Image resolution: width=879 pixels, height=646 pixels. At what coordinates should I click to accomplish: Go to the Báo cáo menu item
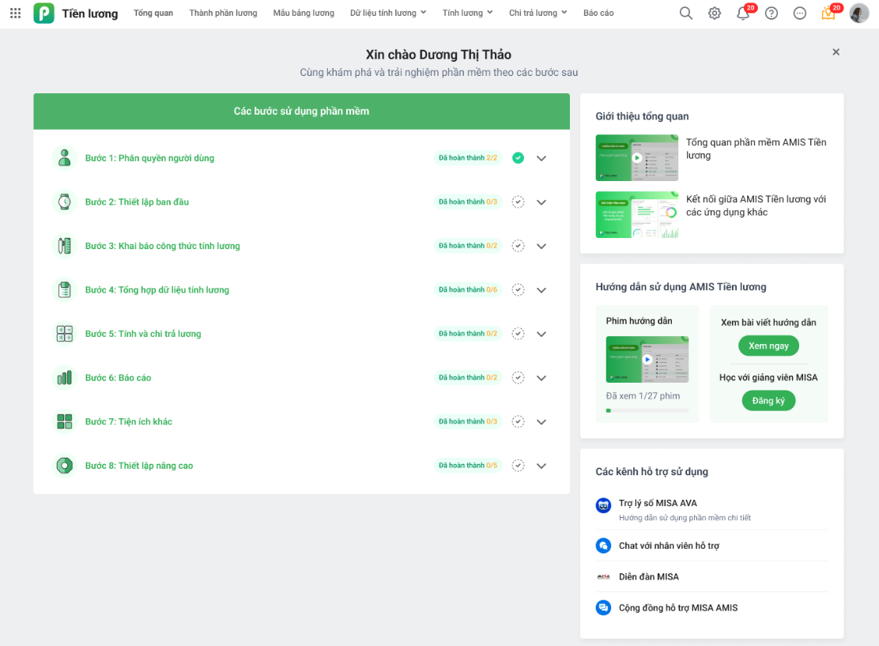(598, 13)
